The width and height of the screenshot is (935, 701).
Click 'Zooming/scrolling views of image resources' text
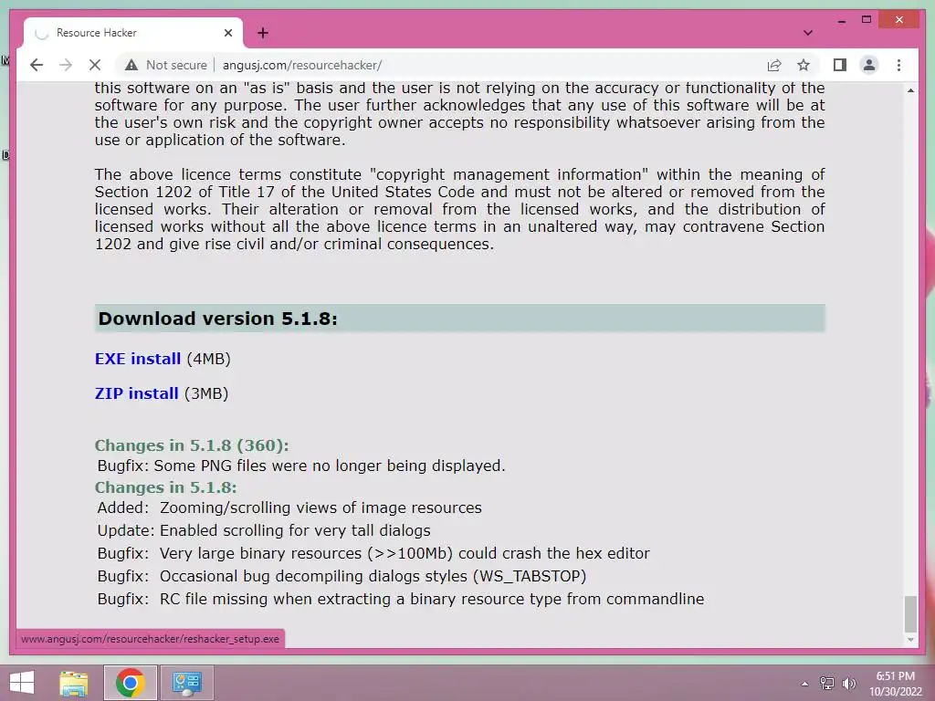320,507
